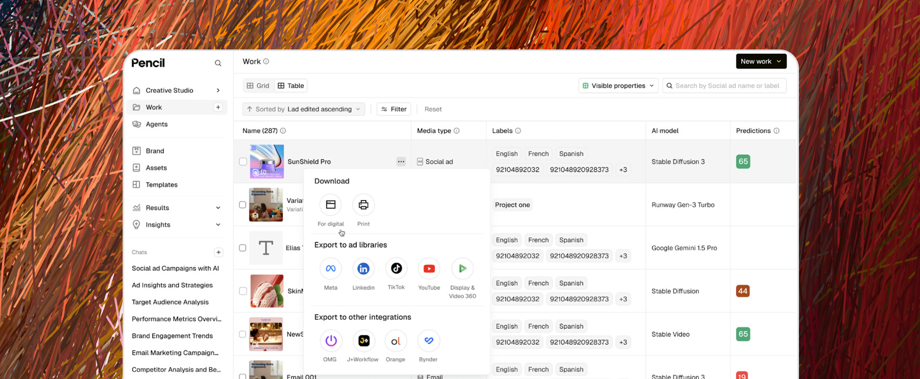Export to J+Workflow integration

tap(363, 341)
